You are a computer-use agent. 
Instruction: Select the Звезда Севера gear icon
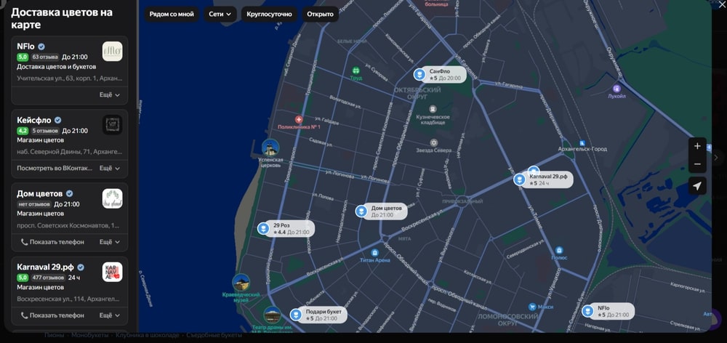tap(433, 142)
